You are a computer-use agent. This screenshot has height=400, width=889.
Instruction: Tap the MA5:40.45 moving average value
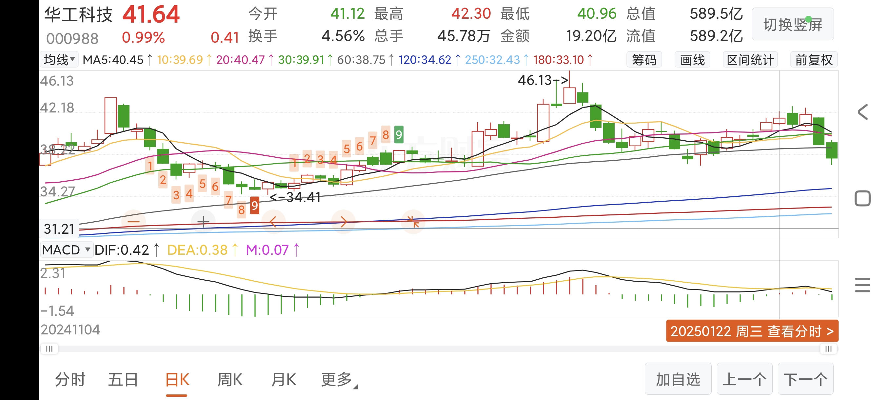point(113,60)
